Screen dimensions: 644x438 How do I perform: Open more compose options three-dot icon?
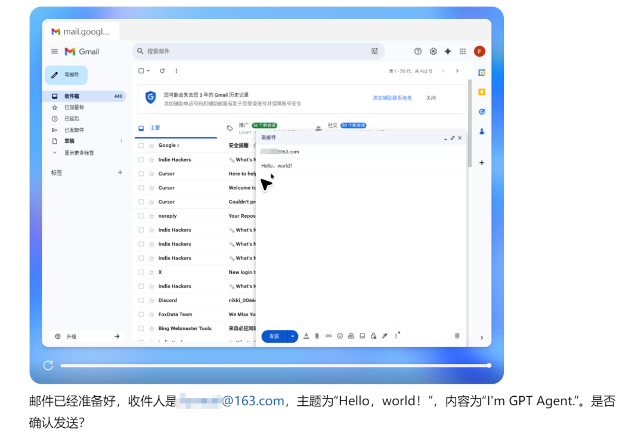[x=396, y=336]
